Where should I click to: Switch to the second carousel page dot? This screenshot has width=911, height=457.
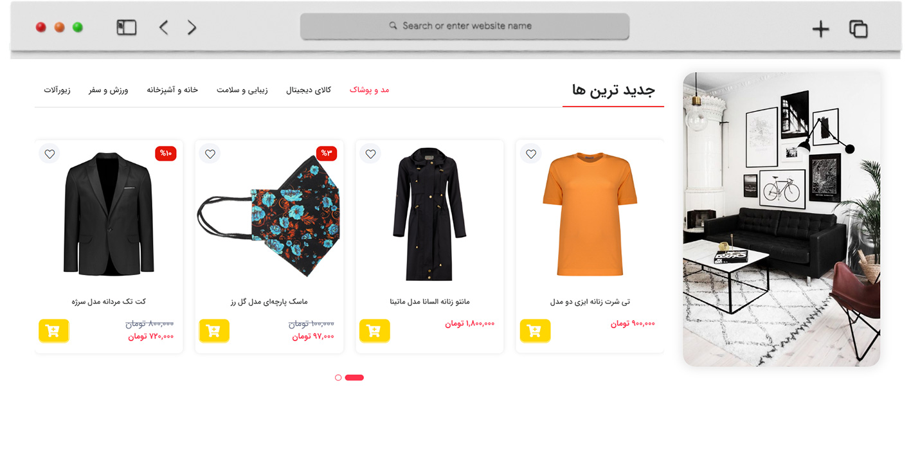click(338, 377)
